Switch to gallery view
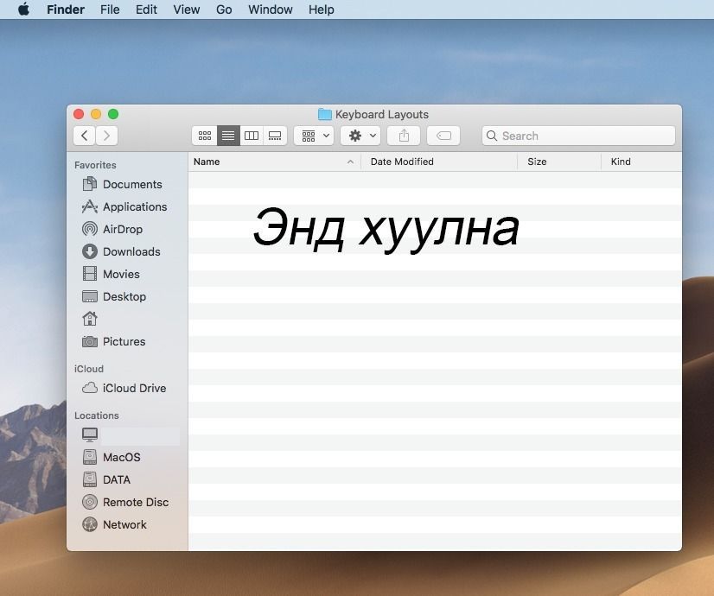Screen dimensions: 714x596 coord(275,136)
